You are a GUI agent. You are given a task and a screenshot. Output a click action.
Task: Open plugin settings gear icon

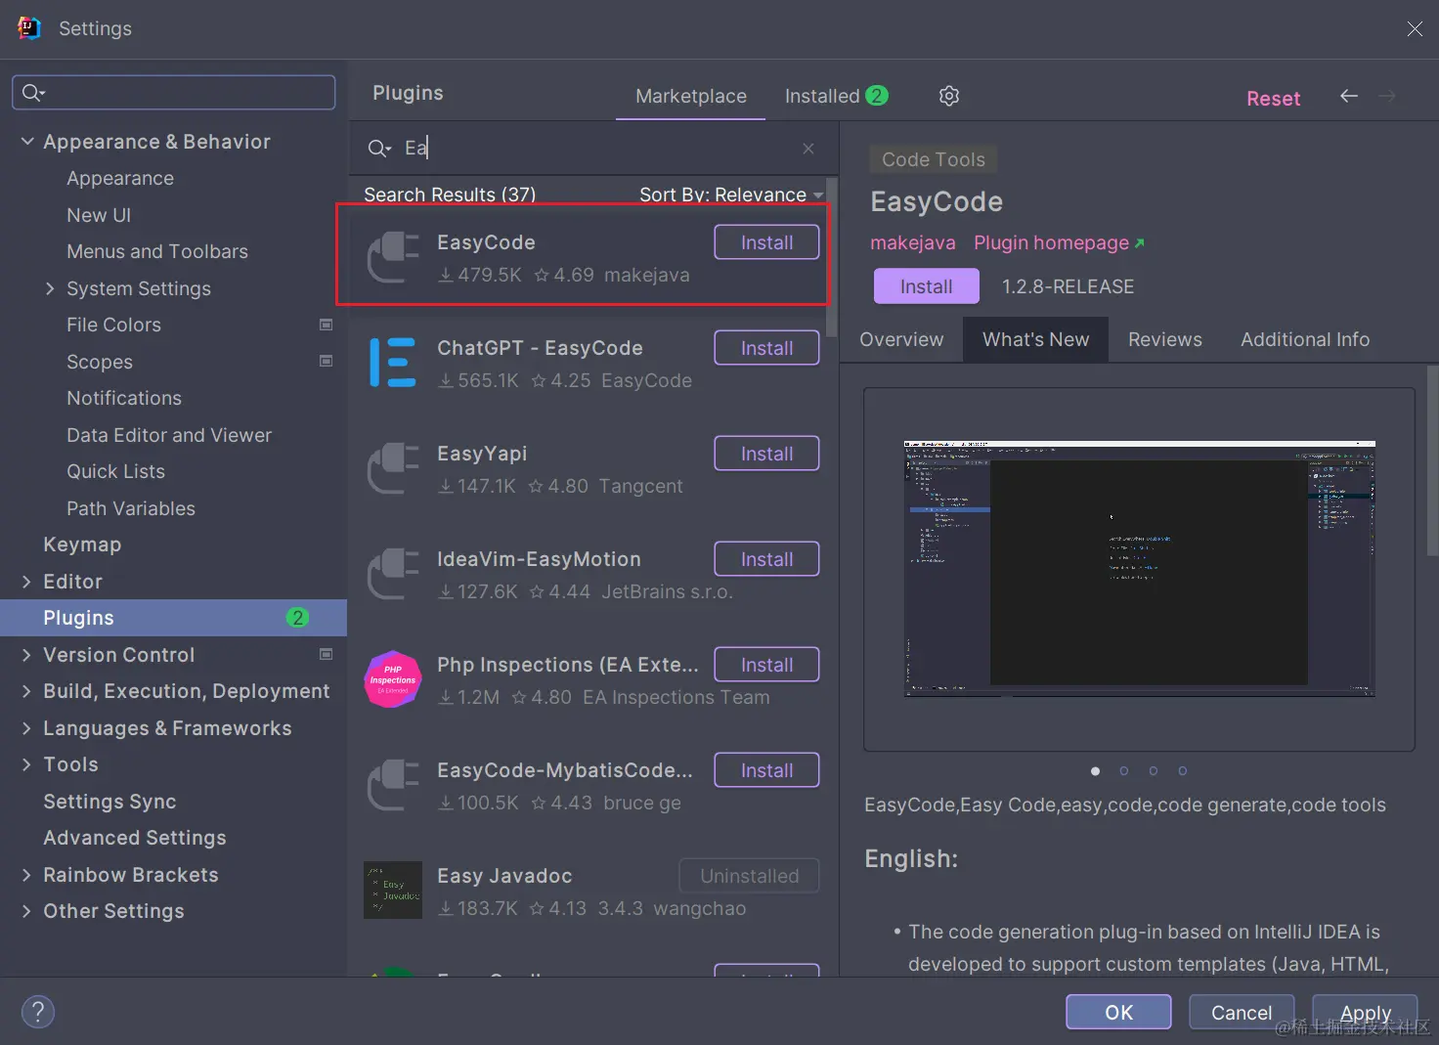[949, 96]
